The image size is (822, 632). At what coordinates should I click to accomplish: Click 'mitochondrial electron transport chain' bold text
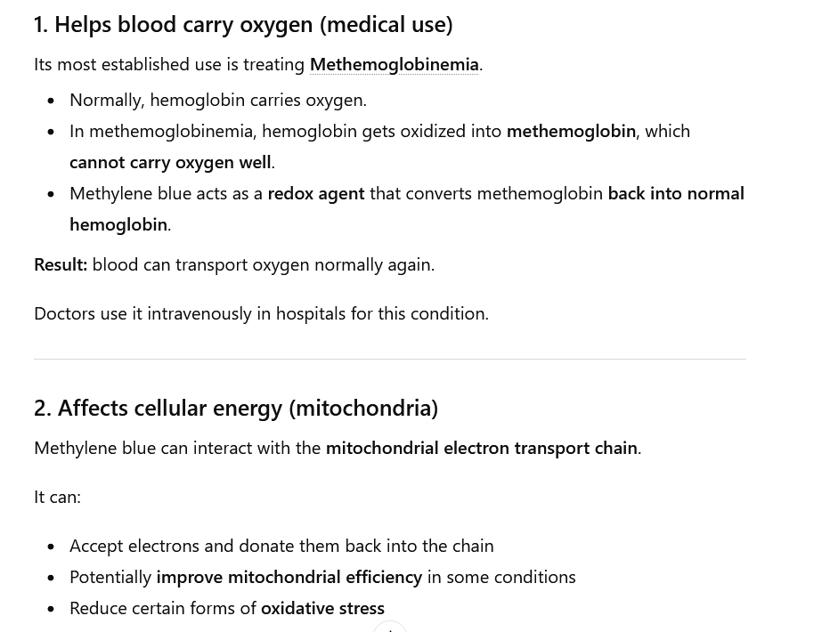tap(481, 448)
